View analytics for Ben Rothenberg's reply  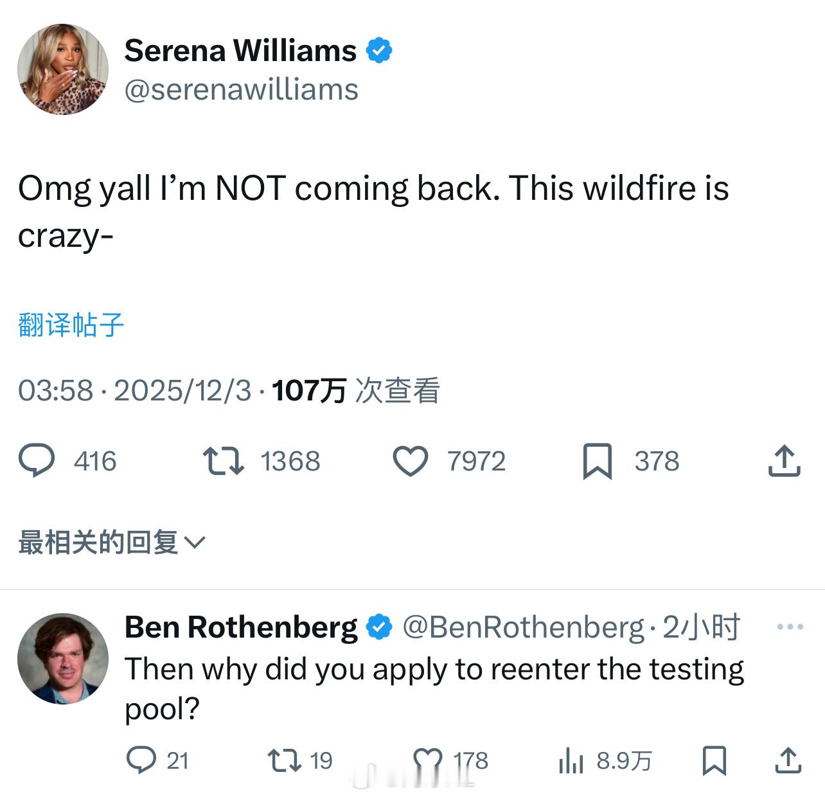(571, 761)
